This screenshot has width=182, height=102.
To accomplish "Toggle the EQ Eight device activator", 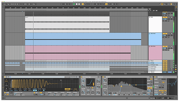I will point(103,77).
